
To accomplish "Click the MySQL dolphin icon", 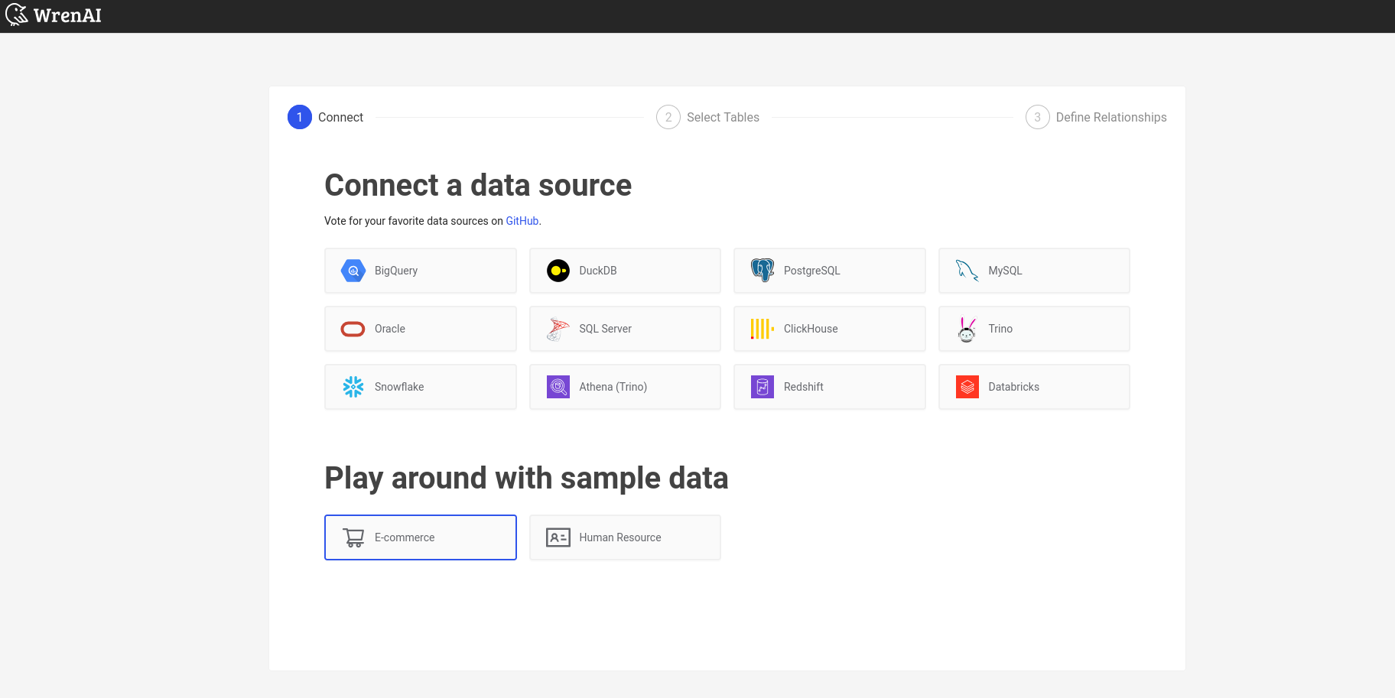I will pyautogui.click(x=967, y=271).
